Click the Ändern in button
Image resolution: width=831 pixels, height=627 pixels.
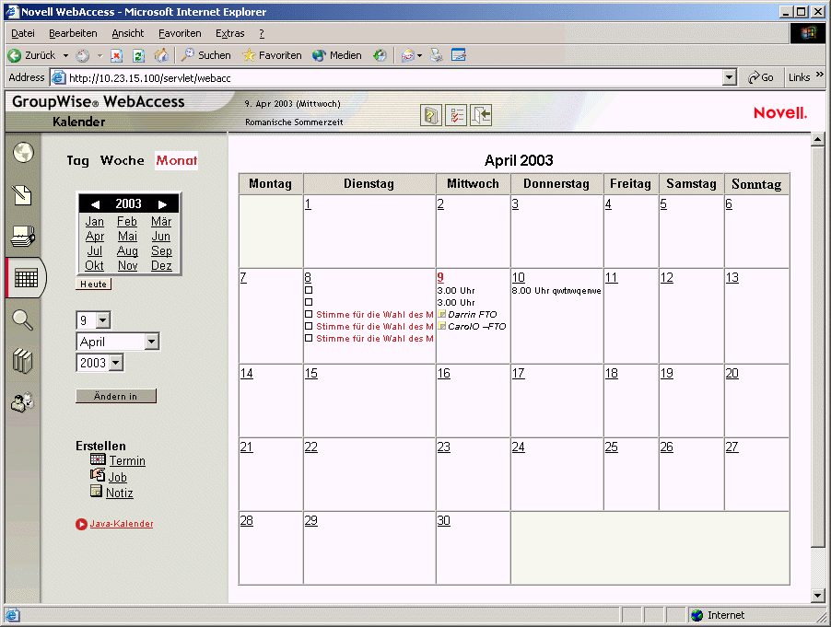[115, 396]
